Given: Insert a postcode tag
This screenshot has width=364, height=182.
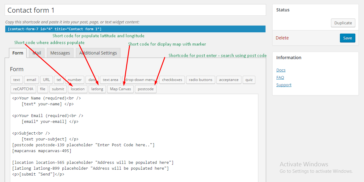Looking at the screenshot, I should point(145,89).
